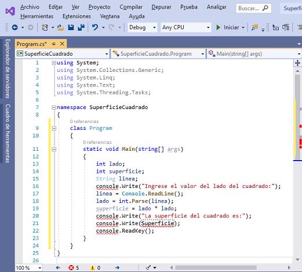Save Program.cs with the single floppy icon
This screenshot has width=302, height=272.
coord(71,28)
